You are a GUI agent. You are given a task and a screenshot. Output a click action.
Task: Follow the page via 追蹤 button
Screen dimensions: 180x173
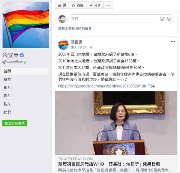(77, 5)
